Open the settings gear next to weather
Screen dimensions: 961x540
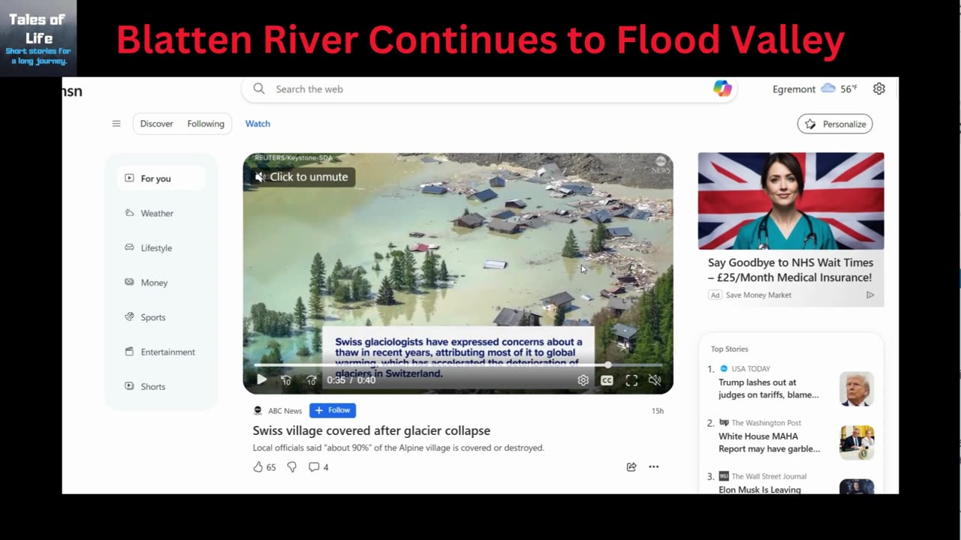[879, 88]
